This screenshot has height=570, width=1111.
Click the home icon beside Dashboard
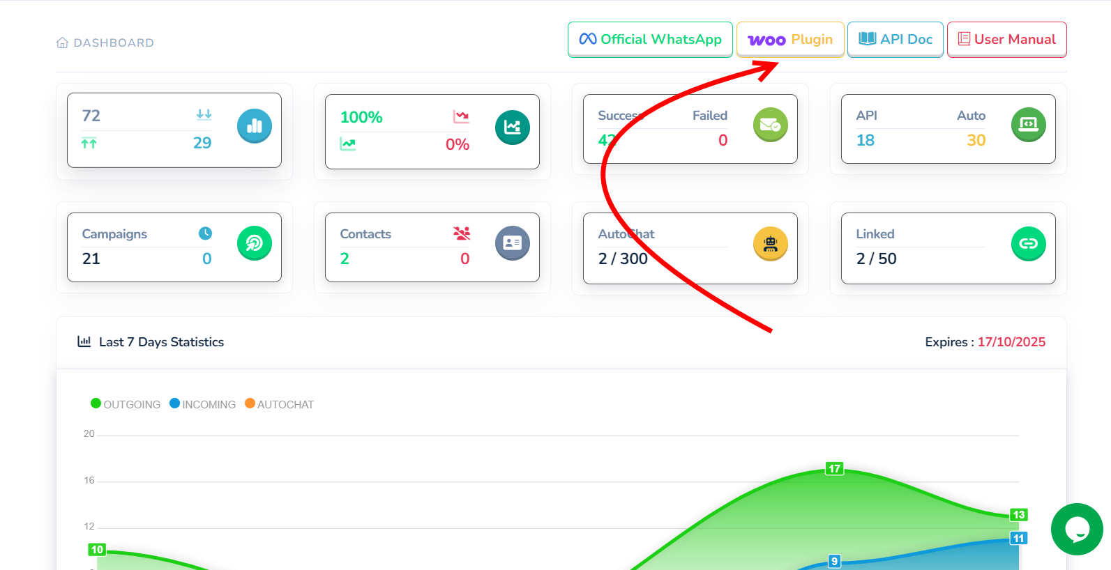(x=62, y=43)
